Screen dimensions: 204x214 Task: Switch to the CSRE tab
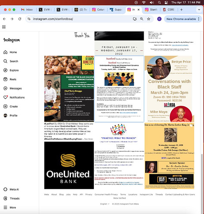tap(169, 9)
